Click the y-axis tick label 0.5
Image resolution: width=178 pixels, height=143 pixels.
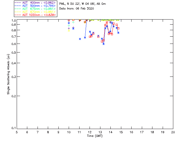coord(13,53)
